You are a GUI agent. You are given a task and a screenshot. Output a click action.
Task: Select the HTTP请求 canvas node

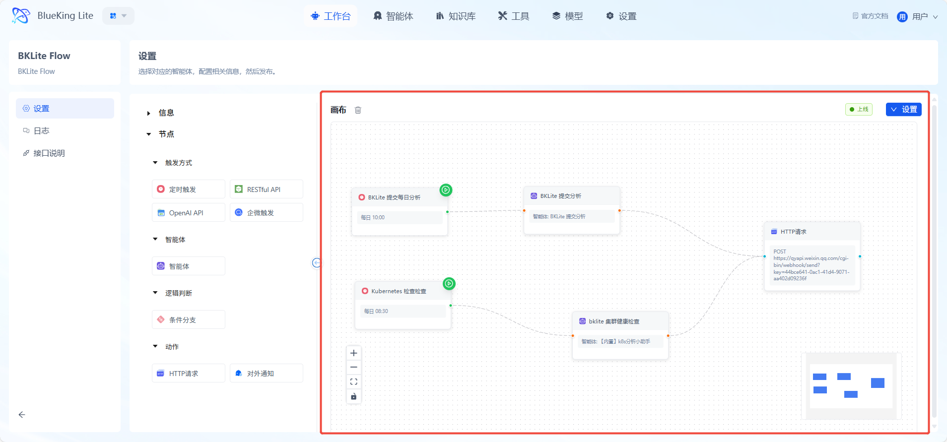point(812,256)
